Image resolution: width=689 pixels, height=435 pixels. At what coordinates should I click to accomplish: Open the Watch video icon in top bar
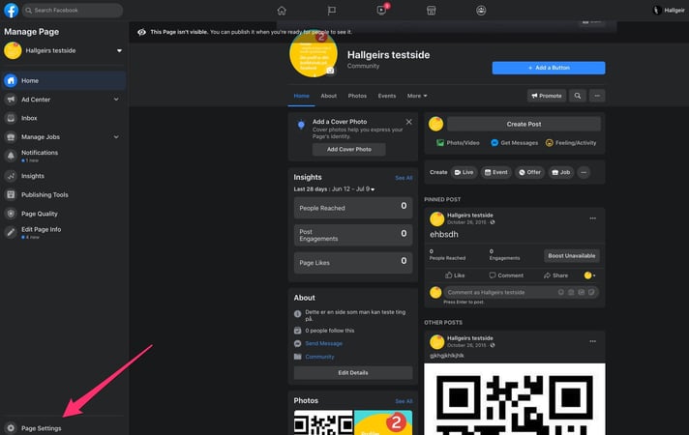coord(381,10)
